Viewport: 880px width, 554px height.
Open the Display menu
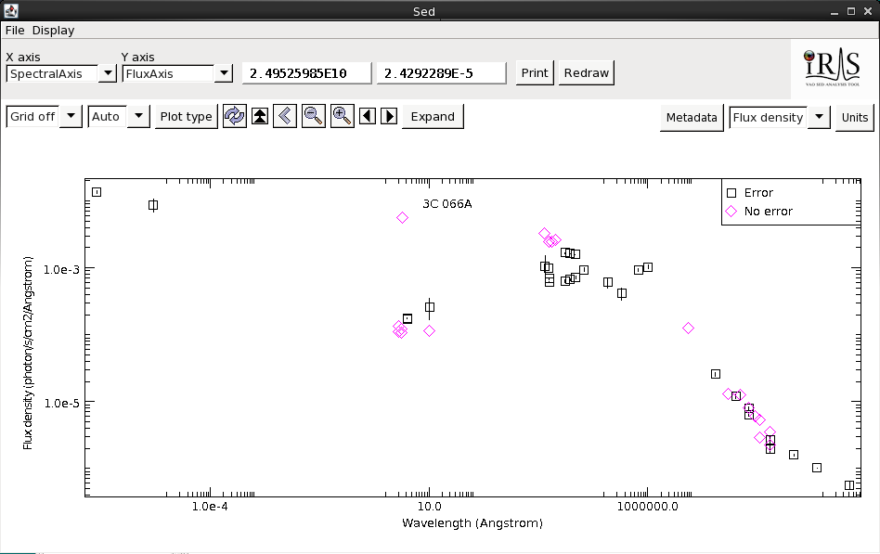53,30
